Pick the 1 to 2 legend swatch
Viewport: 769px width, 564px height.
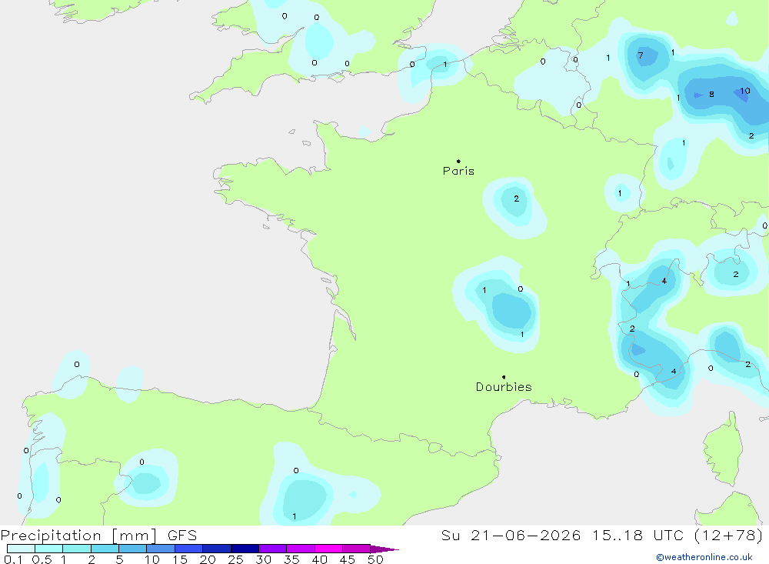(77, 549)
